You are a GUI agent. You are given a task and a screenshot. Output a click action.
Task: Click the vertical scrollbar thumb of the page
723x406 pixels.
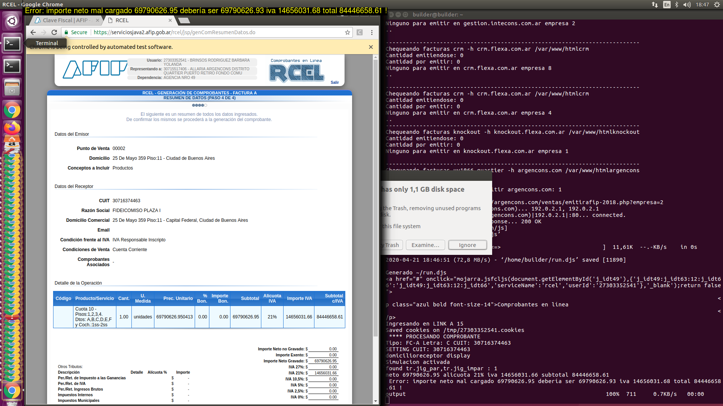[x=375, y=198]
